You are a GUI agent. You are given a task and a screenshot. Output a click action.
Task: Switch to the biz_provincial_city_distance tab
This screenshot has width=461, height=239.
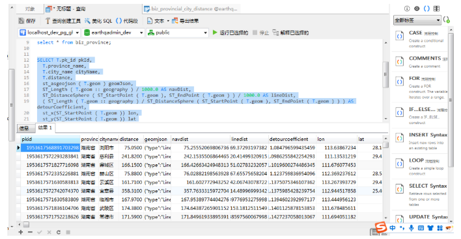click(x=191, y=9)
